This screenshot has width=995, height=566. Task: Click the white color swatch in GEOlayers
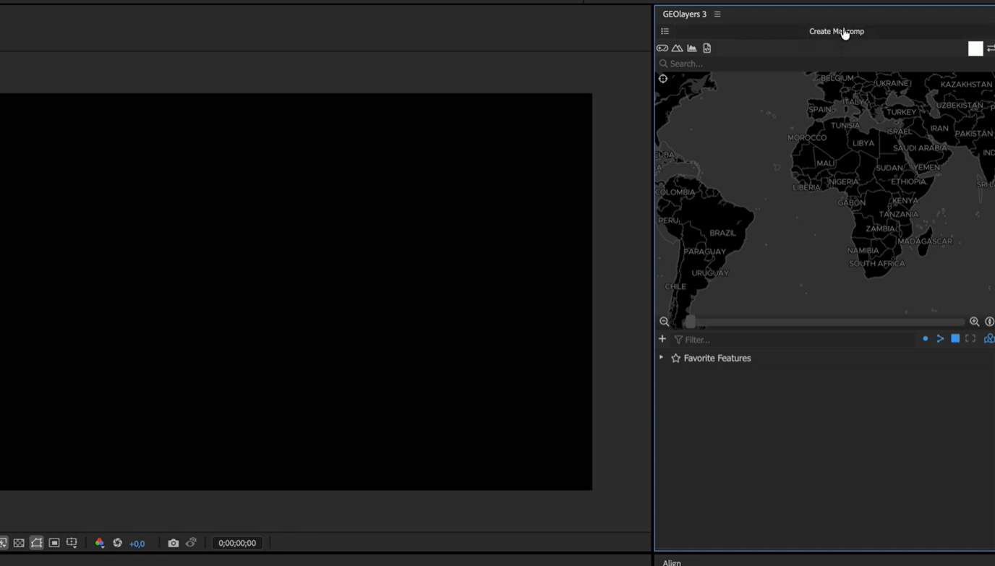(x=975, y=48)
